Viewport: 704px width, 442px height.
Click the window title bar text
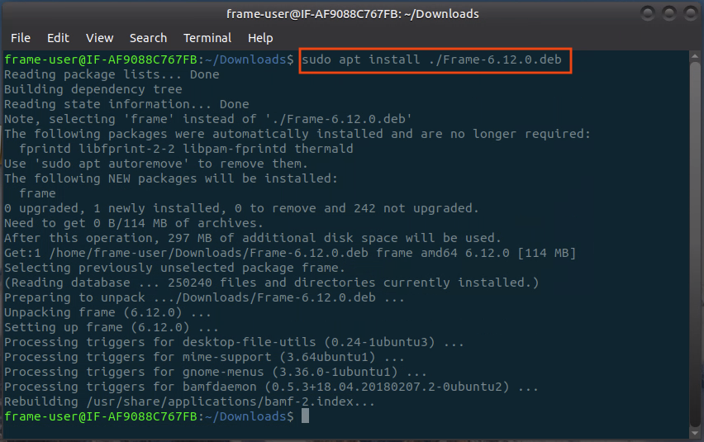click(x=353, y=14)
